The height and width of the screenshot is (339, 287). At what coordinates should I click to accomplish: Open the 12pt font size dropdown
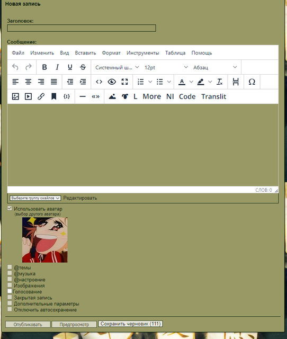(x=166, y=67)
